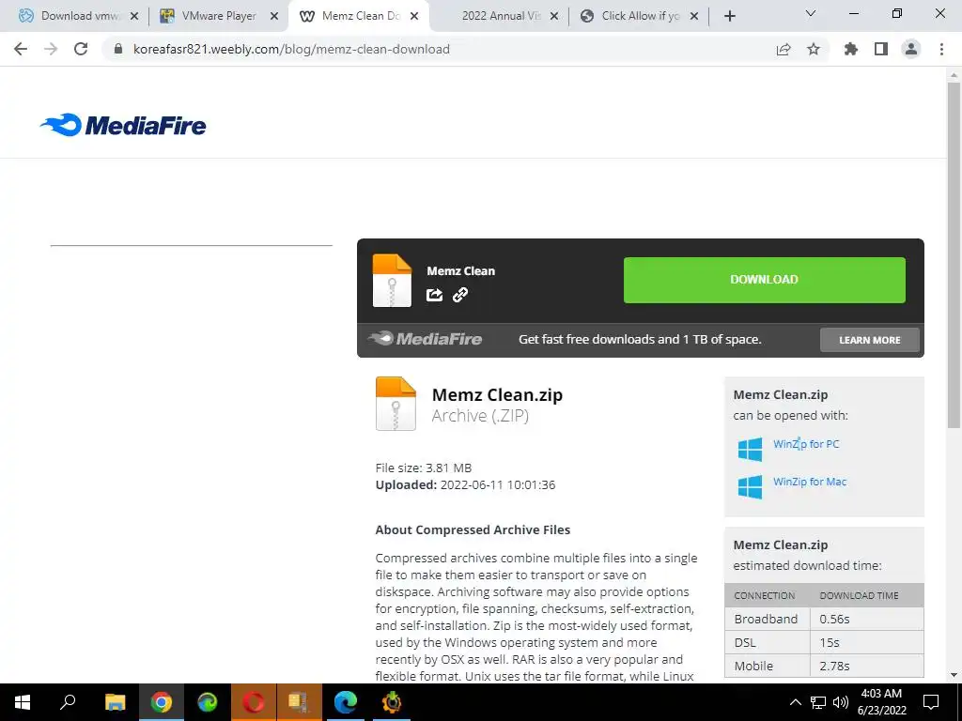
Task: Click the page vertical scrollbar thumb
Action: coord(954,254)
